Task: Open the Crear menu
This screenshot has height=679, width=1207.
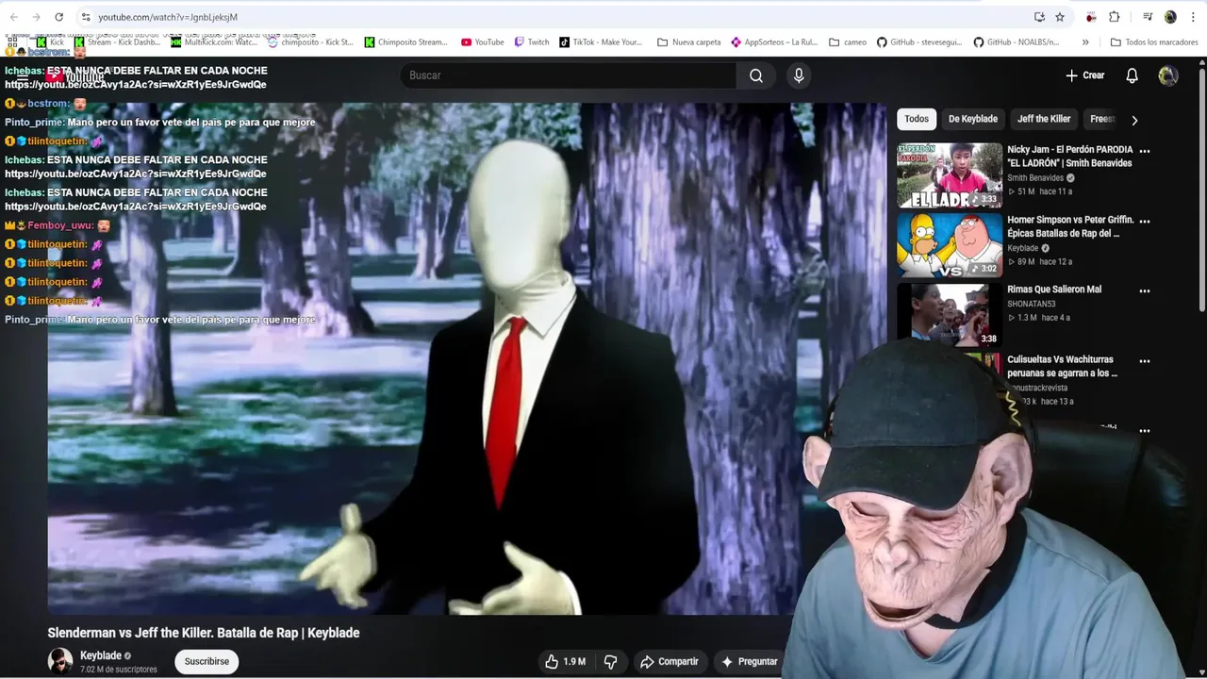Action: pos(1085,75)
